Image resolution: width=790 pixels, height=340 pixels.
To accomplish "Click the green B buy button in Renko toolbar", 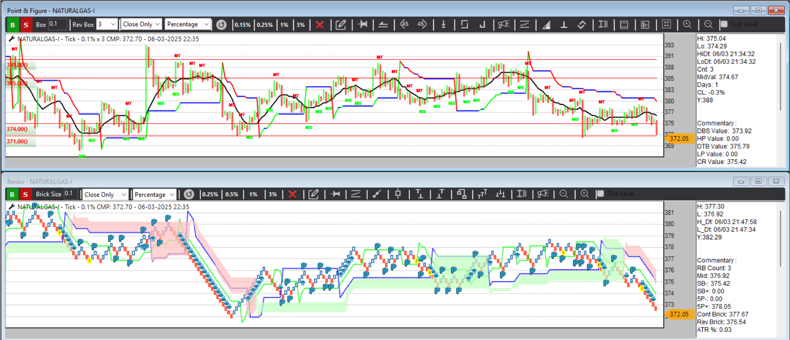I will (x=12, y=194).
